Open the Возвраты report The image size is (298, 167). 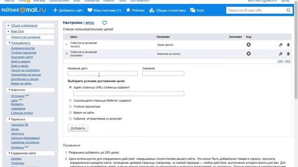(17, 104)
